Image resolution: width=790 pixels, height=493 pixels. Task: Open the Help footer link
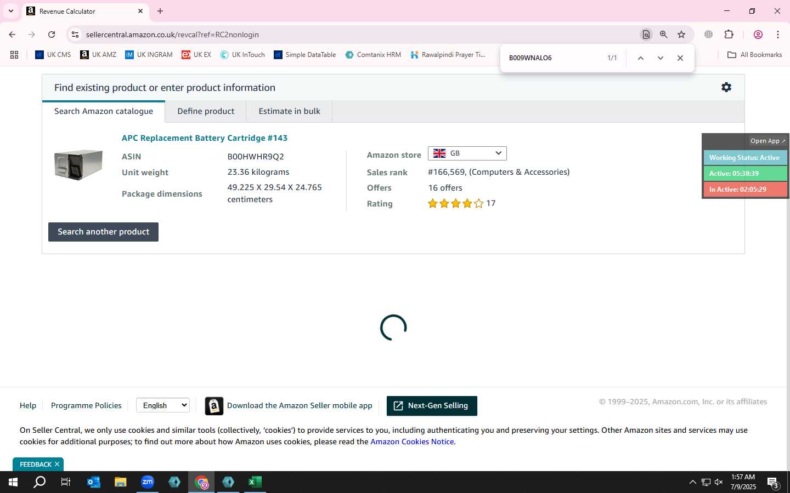[28, 406]
